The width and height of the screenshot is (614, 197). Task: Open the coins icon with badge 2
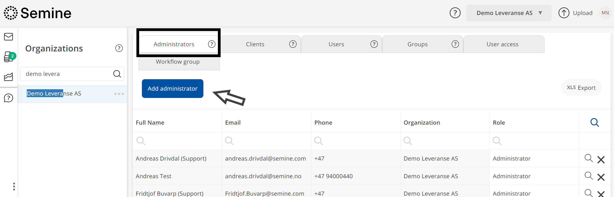click(x=9, y=57)
